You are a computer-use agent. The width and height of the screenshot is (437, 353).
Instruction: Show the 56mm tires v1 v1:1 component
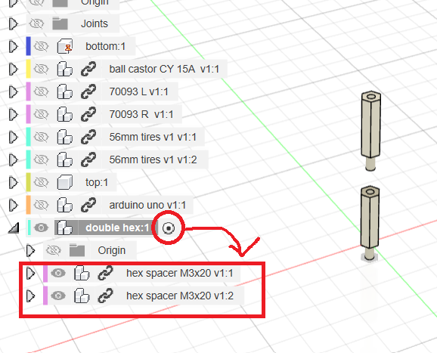41,137
